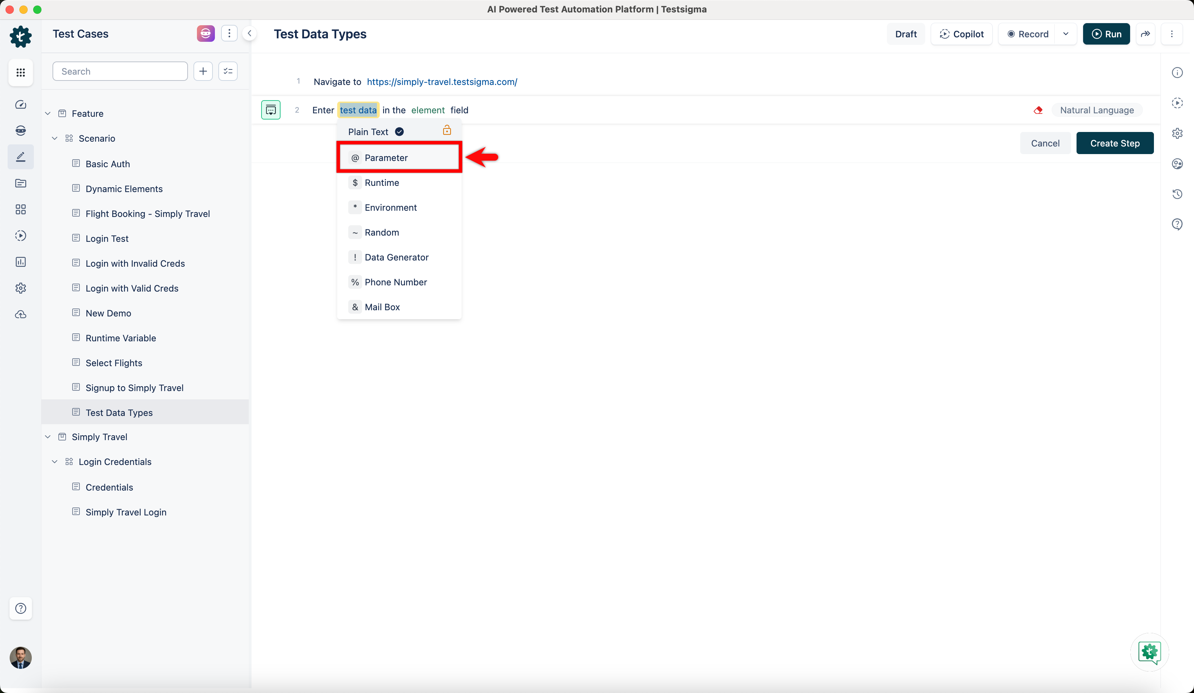Launch Copilot from the toolbar
The height and width of the screenshot is (693, 1194).
click(961, 34)
